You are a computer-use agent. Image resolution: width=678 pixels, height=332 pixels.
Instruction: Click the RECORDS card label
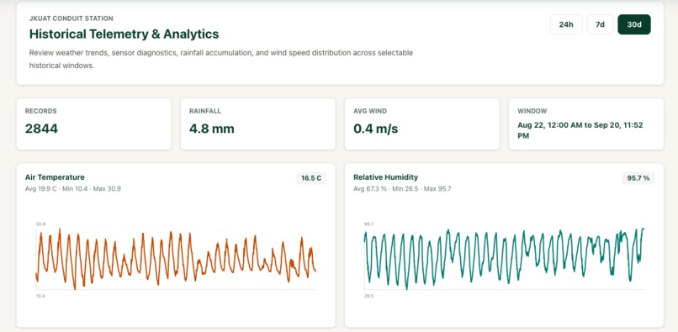(x=40, y=111)
